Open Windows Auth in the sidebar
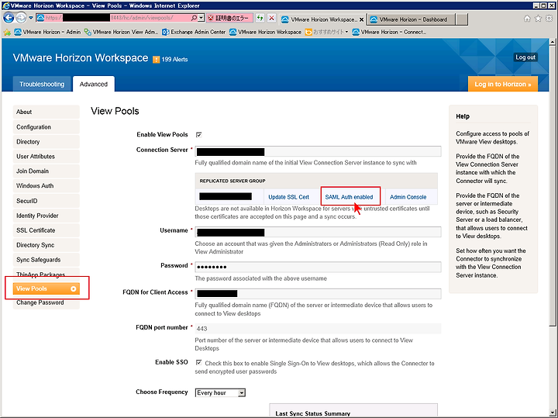 pyautogui.click(x=46, y=186)
